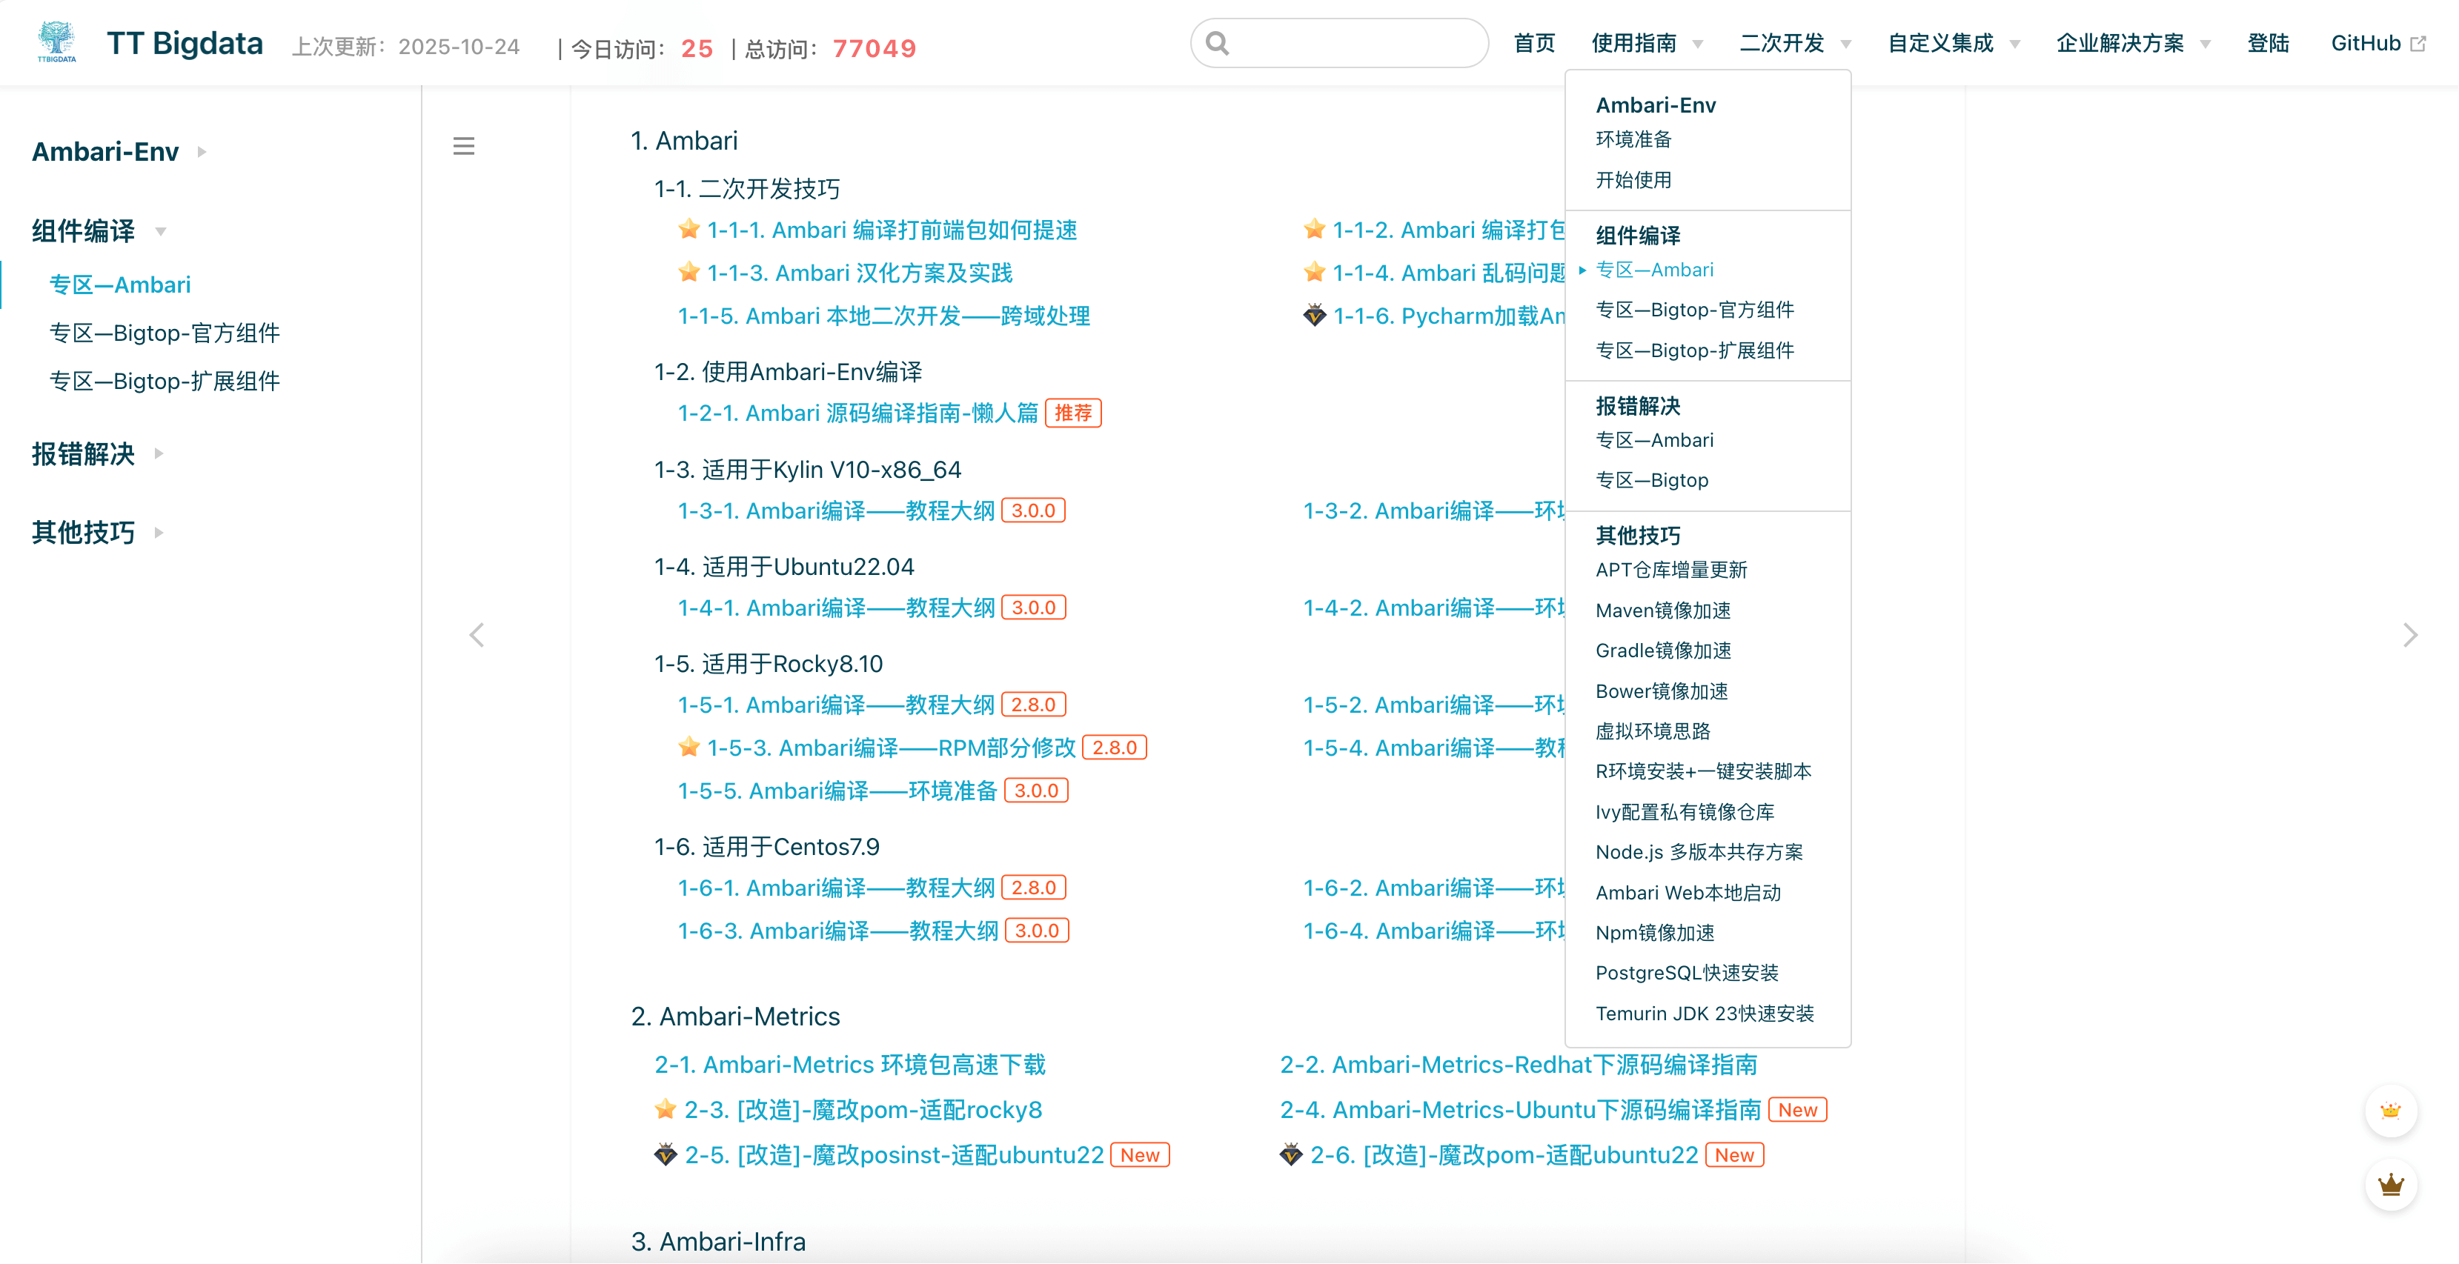Click the crown floating icon bottom right
Screen dimensions: 2459x1264
2392,1185
